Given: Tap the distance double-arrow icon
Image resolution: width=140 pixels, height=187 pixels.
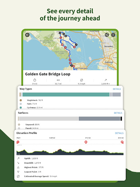Looking at the screenshot, I should pos(58,80).
